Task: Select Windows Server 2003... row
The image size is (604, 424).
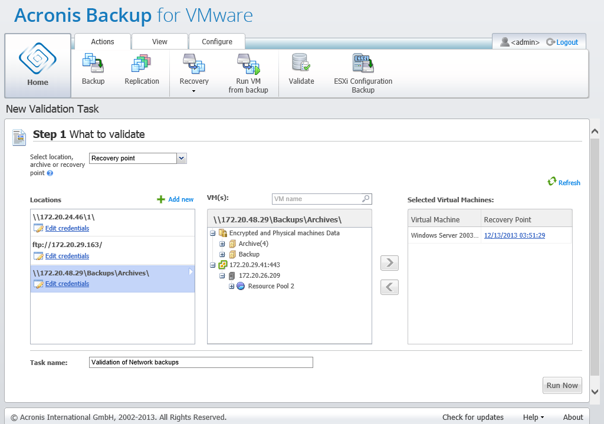Action: click(x=490, y=235)
